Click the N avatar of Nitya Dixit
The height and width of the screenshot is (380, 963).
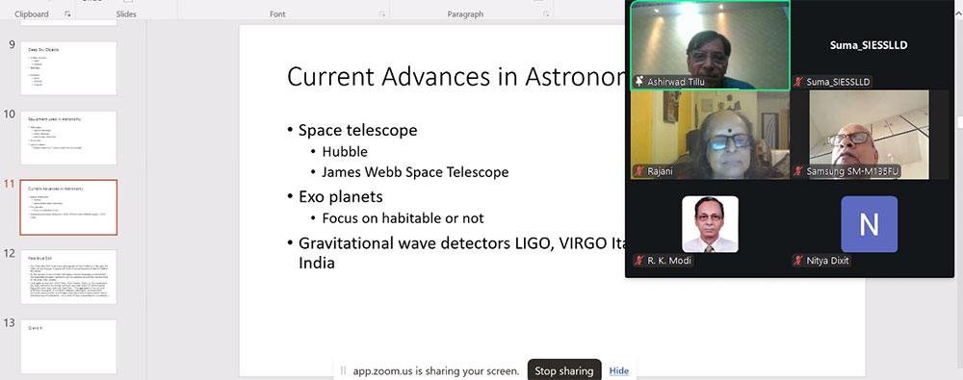pyautogui.click(x=869, y=224)
